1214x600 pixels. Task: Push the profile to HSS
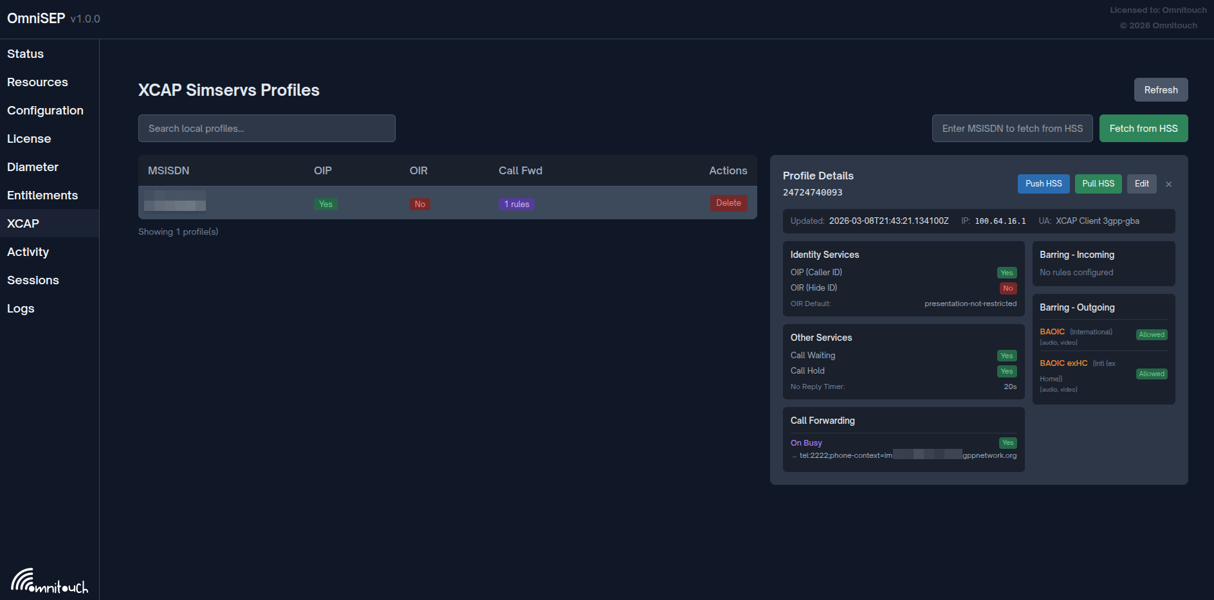click(1043, 183)
